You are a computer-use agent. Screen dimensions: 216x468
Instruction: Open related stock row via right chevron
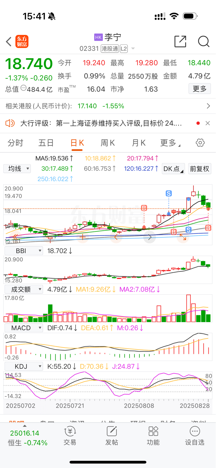click(x=208, y=106)
